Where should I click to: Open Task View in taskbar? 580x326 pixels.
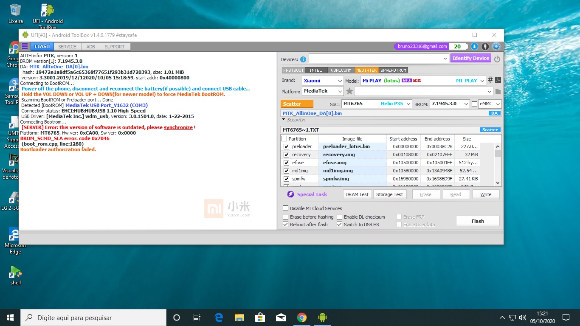[197, 317]
